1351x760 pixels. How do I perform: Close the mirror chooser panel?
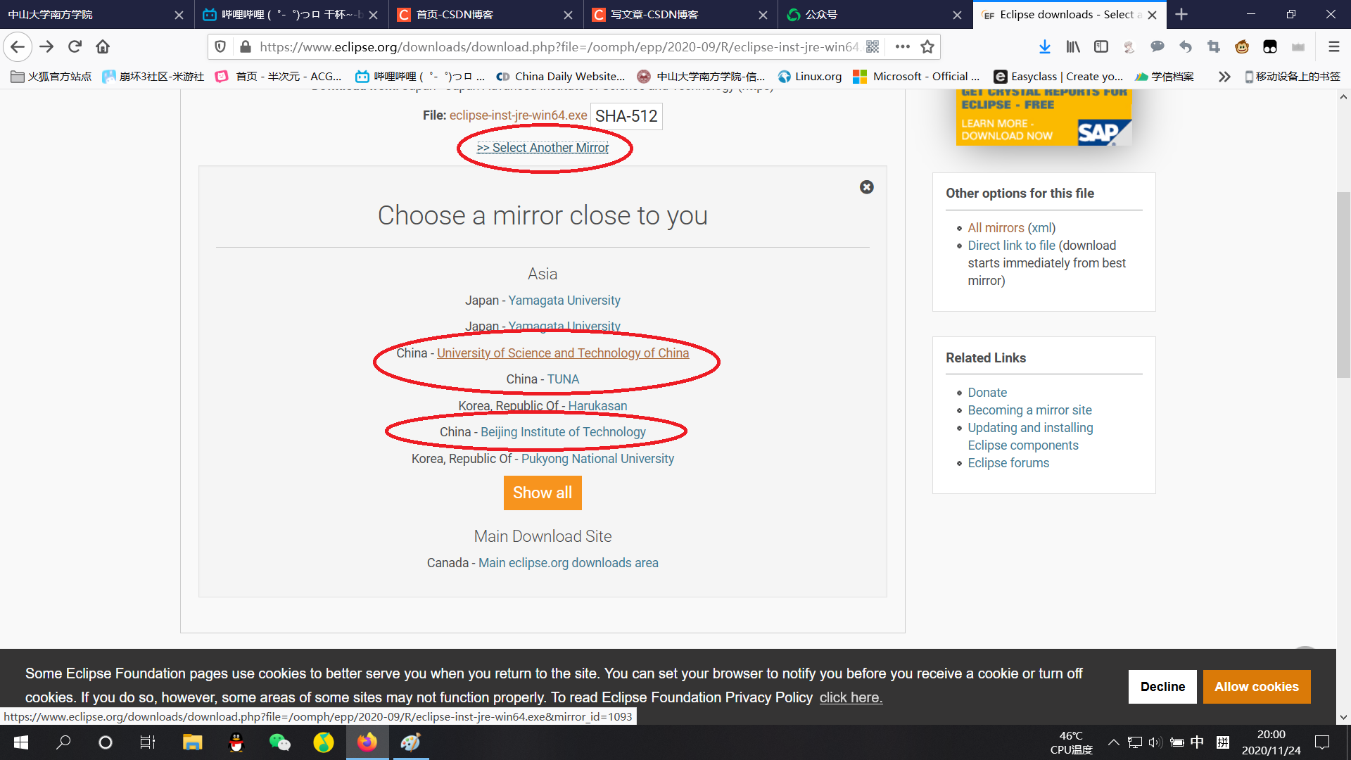[866, 187]
